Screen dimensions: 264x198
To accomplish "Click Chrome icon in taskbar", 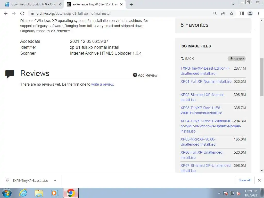I will 71,193.
